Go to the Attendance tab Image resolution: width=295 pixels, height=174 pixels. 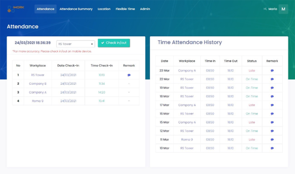[45, 9]
